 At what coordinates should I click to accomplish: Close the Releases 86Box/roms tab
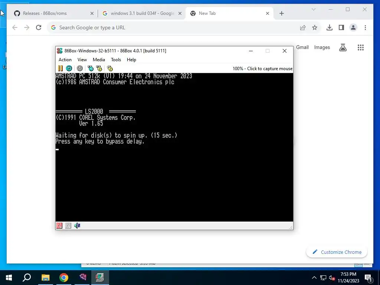point(92,13)
